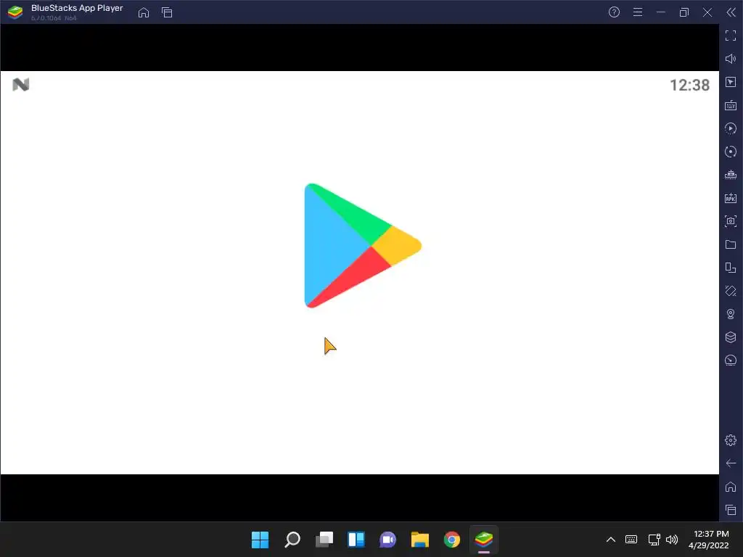The width and height of the screenshot is (743, 557).
Task: Take a screenshot with sidebar camera icon
Action: 731,221
